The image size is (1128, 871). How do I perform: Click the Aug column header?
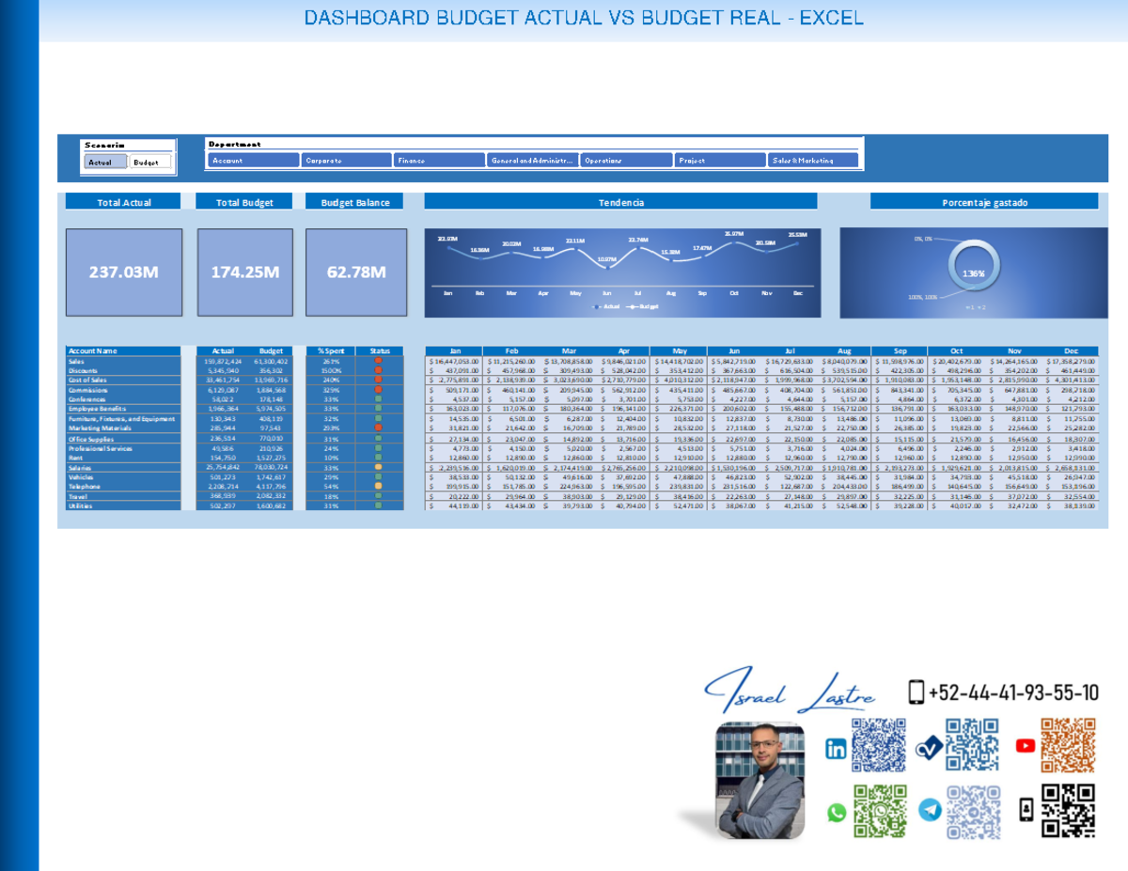[x=842, y=350]
